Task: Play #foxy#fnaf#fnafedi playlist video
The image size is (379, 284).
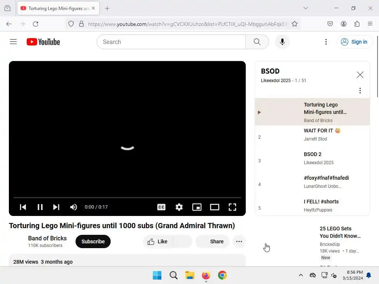Action: 312,184
